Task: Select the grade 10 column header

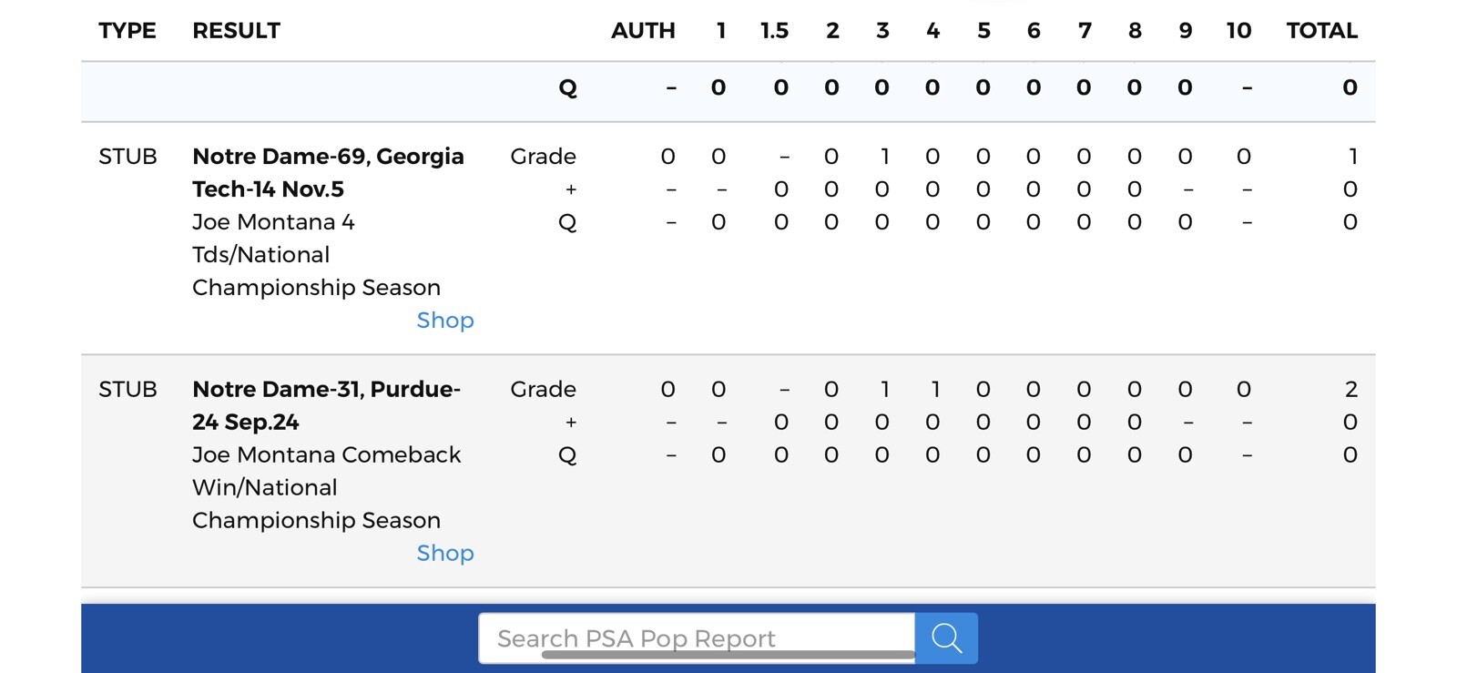Action: pos(1238,31)
